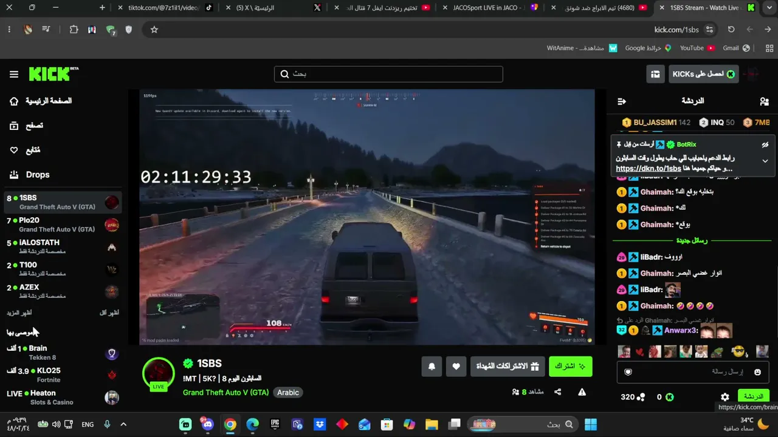The image size is (778, 437).
Task: Open T100 channel in sidebar
Action: coord(63,269)
